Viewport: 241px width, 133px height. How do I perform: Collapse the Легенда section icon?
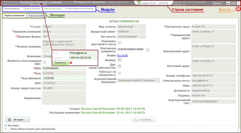pyautogui.click(x=6, y=125)
